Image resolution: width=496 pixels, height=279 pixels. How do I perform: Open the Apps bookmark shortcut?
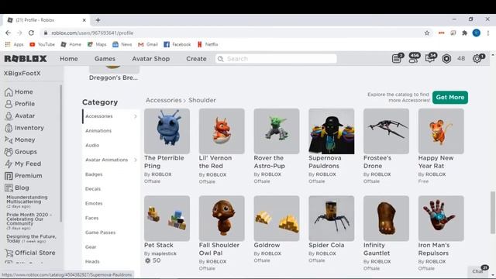click(14, 45)
